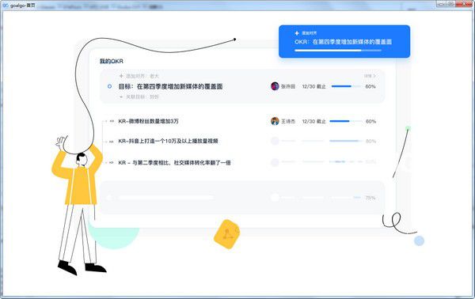
Task: Click the 我的OKR heading
Action: 112,61
